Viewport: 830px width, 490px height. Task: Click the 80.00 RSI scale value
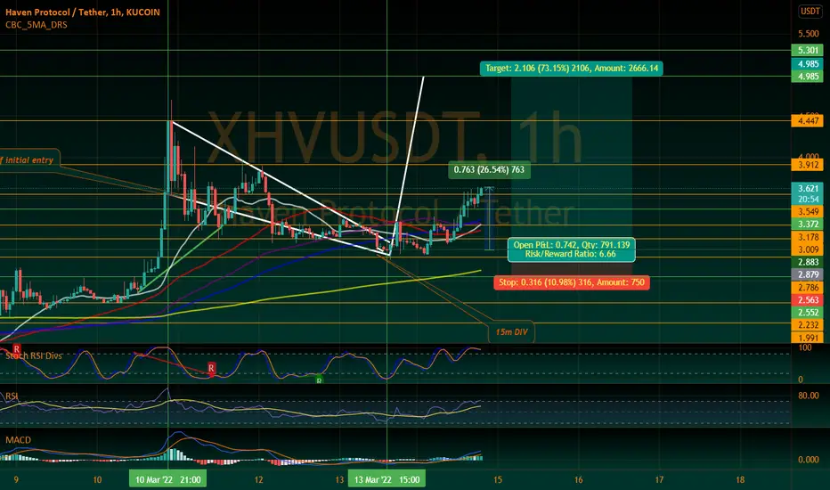(809, 396)
